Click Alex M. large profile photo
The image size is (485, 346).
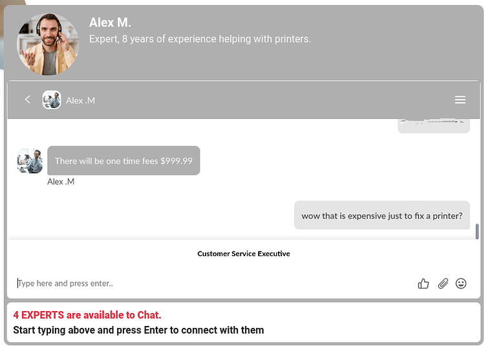click(48, 44)
